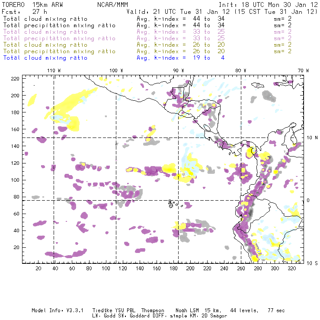Image resolution: width=320 pixels, height=320 pixels.
Task: Click the black 'Total precipitation mixing ratio' legend label
Action: pos(59,26)
